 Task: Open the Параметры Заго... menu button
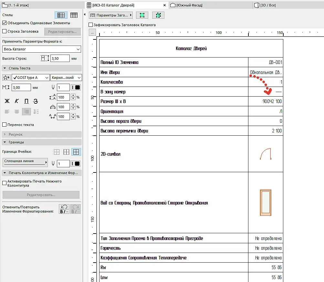[x=111, y=15]
